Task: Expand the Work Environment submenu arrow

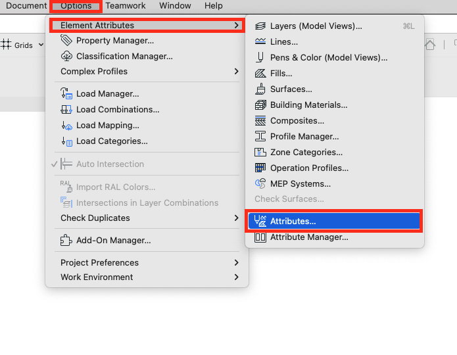Action: (236, 277)
